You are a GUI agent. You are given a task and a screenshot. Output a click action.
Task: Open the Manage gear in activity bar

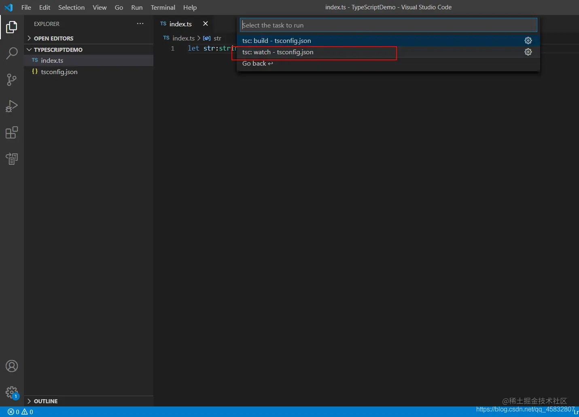[x=12, y=392]
